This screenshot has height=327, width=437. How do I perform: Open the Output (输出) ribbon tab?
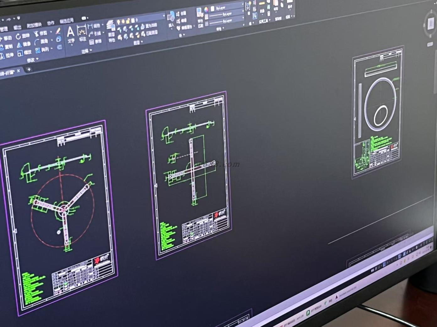(x=17, y=28)
